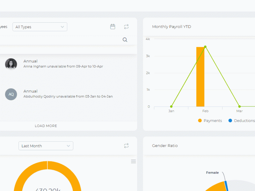
Task: Click the Gender Ratio panel title
Action: [x=165, y=146]
